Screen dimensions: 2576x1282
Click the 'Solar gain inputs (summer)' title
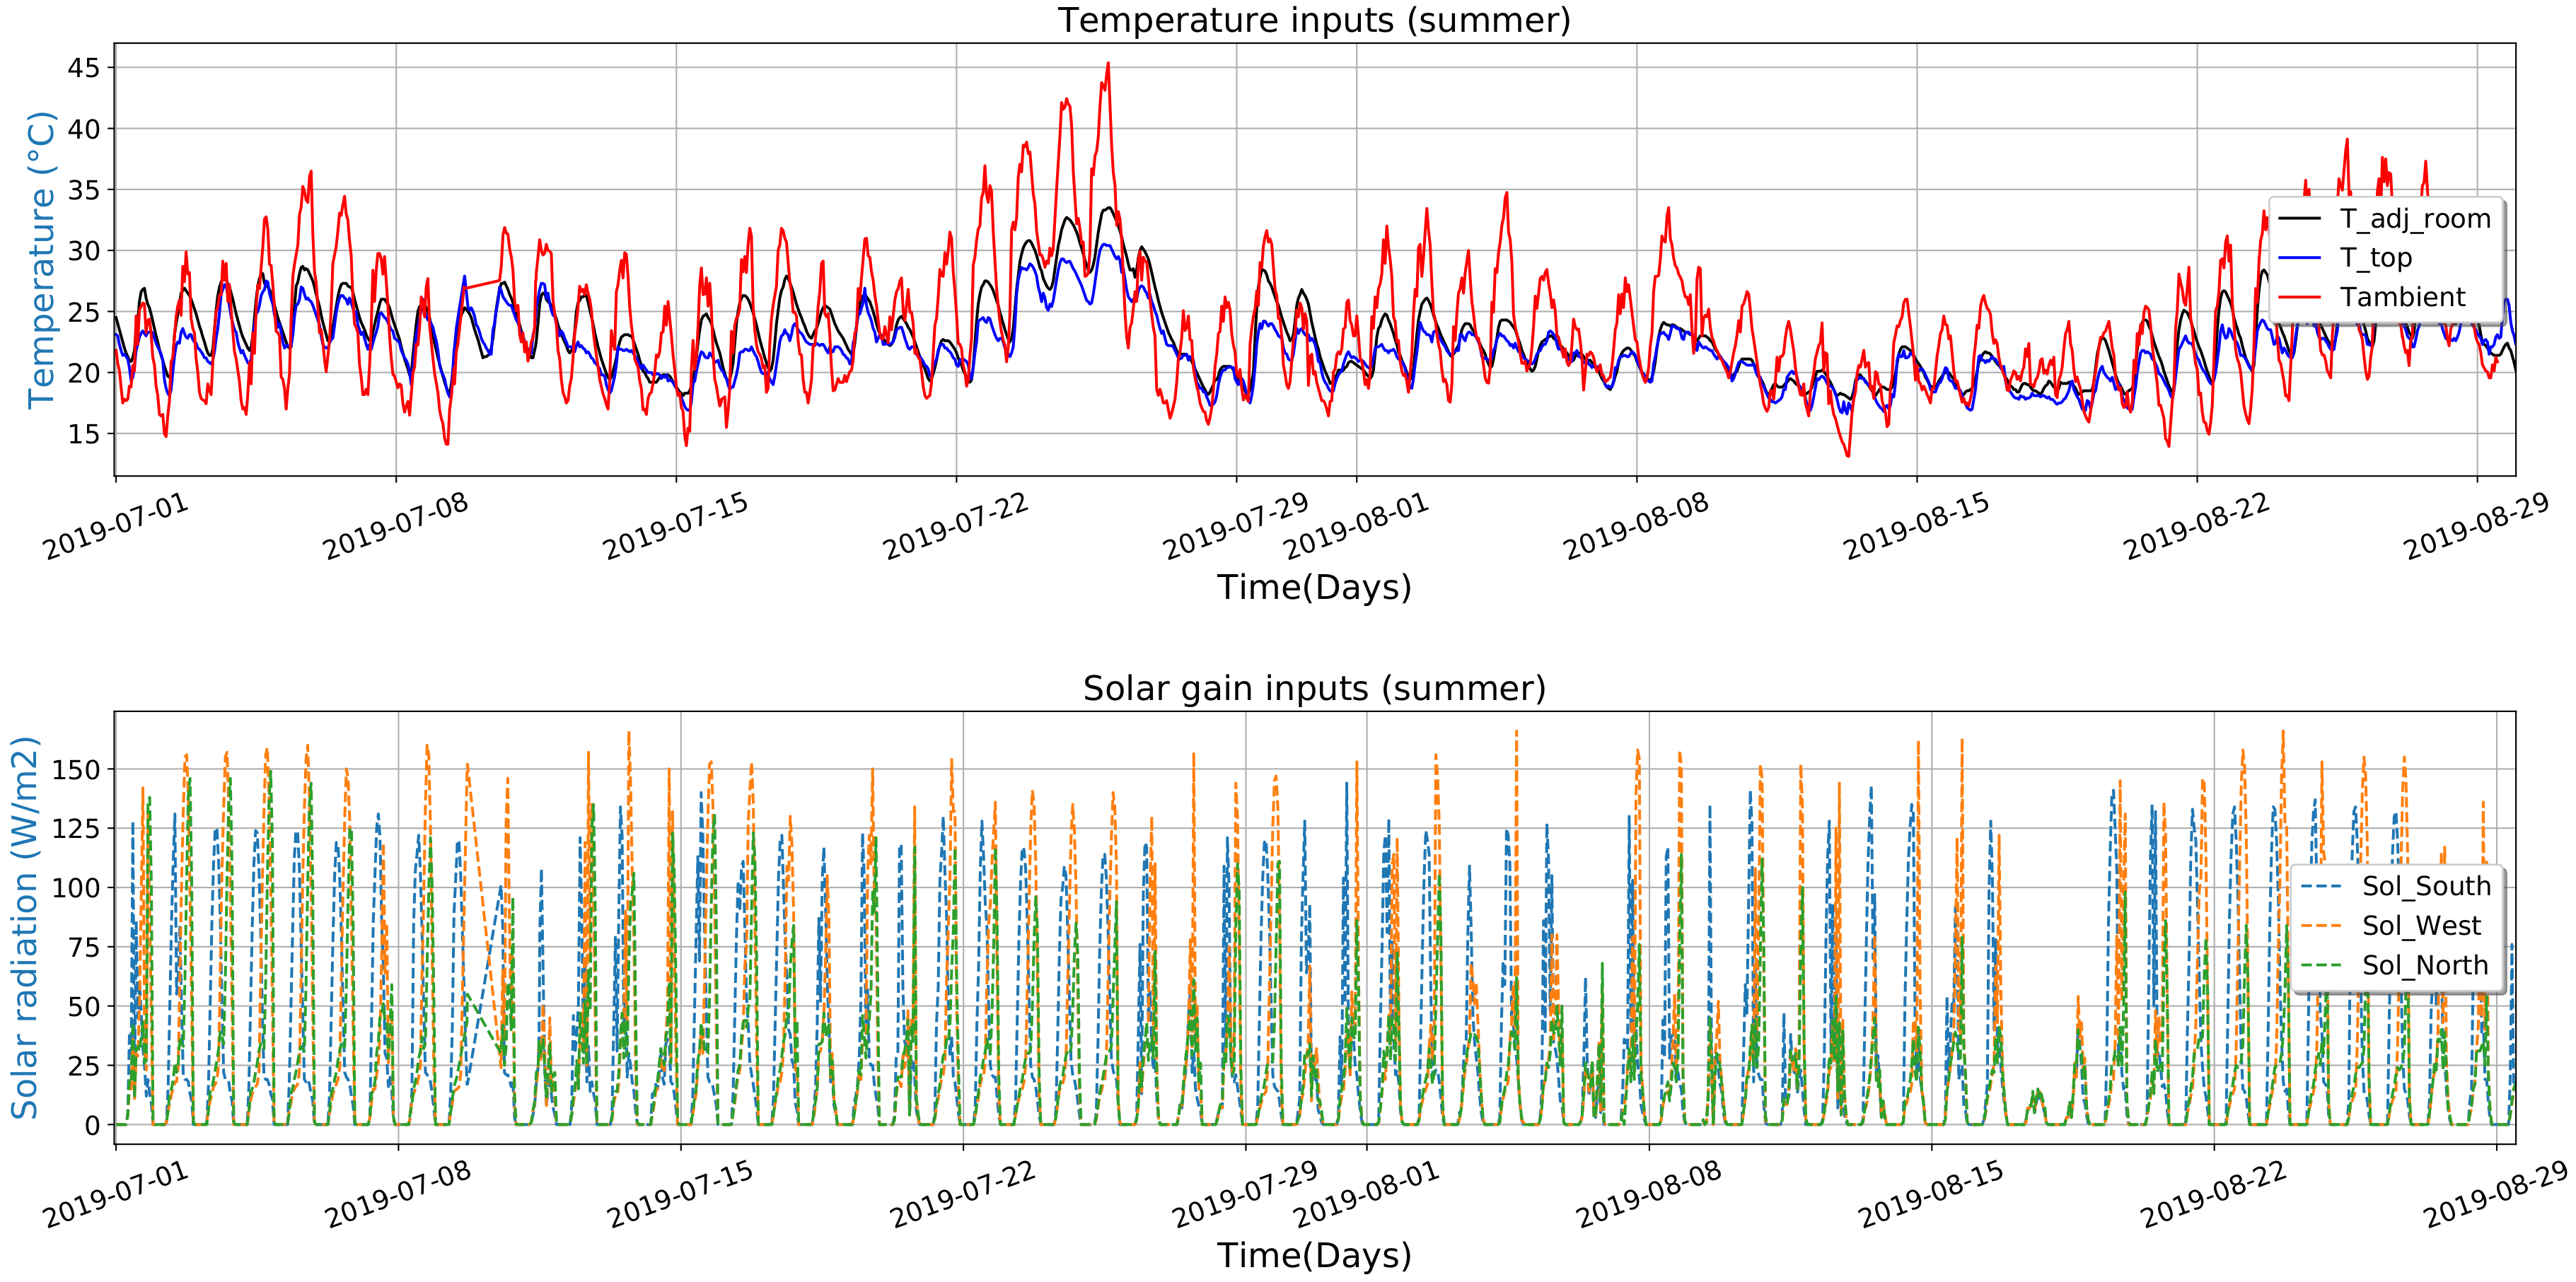click(x=1314, y=688)
